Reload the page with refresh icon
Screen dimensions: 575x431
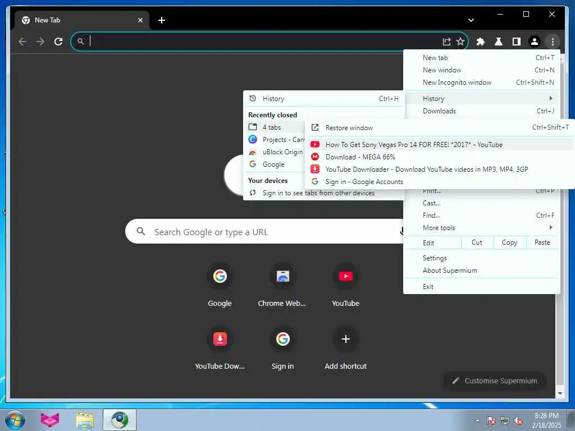tap(58, 42)
